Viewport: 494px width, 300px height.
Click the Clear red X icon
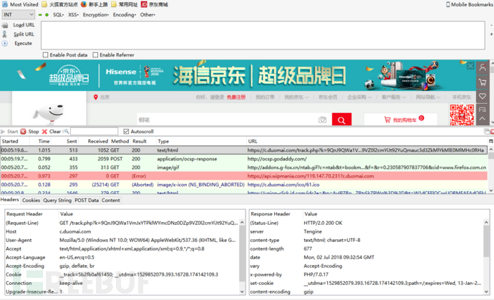pos(44,132)
